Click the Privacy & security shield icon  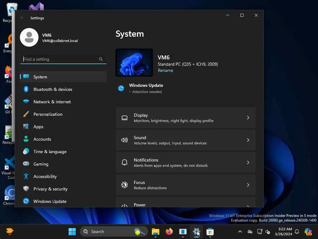(x=26, y=189)
